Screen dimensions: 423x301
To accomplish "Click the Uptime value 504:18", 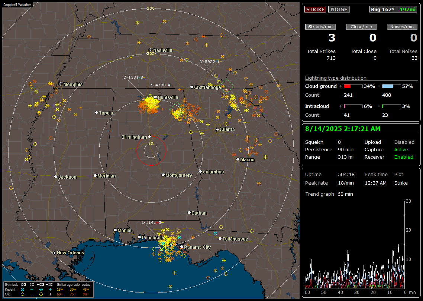I will coord(346,175).
